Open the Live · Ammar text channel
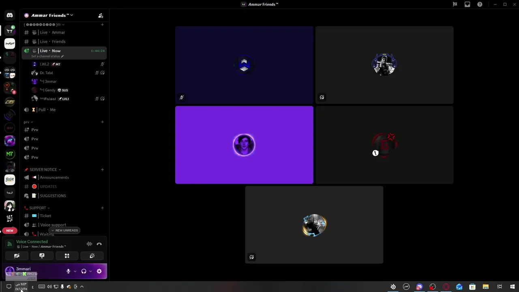The width and height of the screenshot is (519, 292). point(64,32)
